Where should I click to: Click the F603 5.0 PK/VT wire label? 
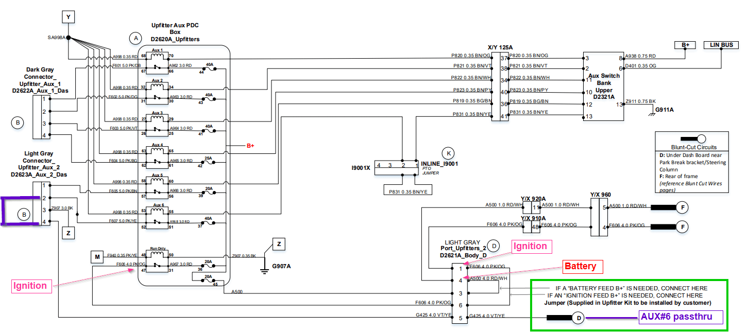point(122,128)
